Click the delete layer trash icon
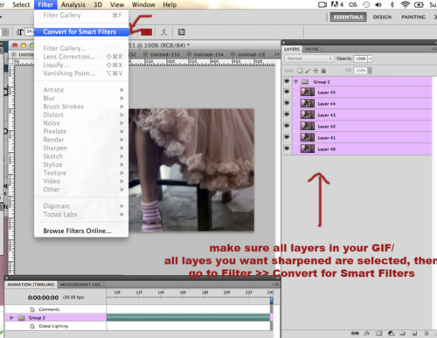 click(x=427, y=334)
